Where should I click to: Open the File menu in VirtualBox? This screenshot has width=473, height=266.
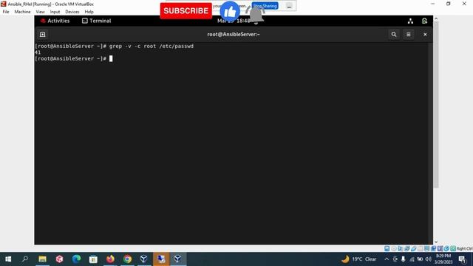[6, 12]
